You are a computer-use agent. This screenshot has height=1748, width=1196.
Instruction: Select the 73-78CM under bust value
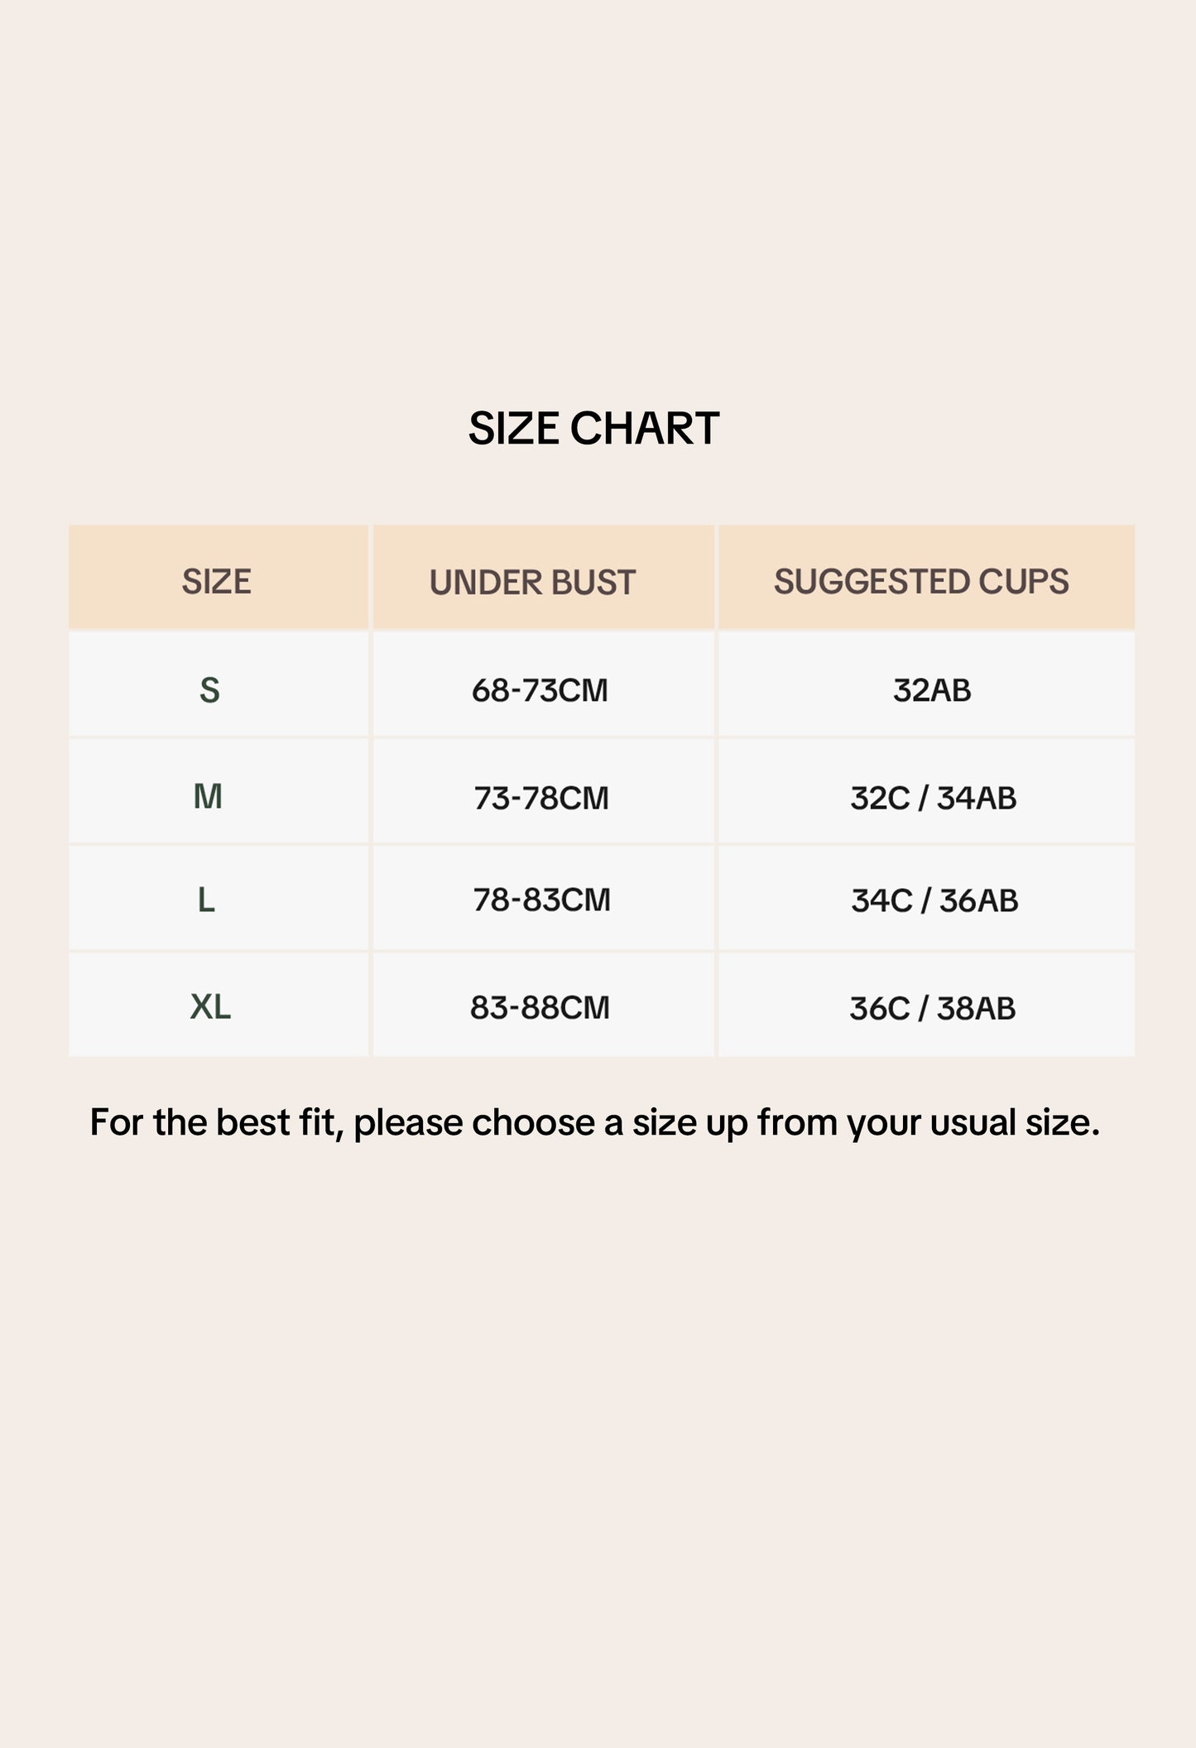click(541, 798)
